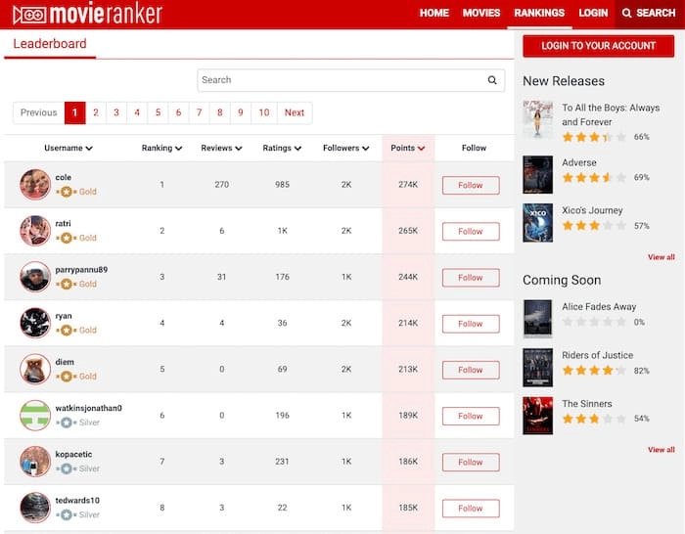Viewport: 685px width, 534px height.
Task: Click View all under Coming Soon
Action: click(661, 450)
